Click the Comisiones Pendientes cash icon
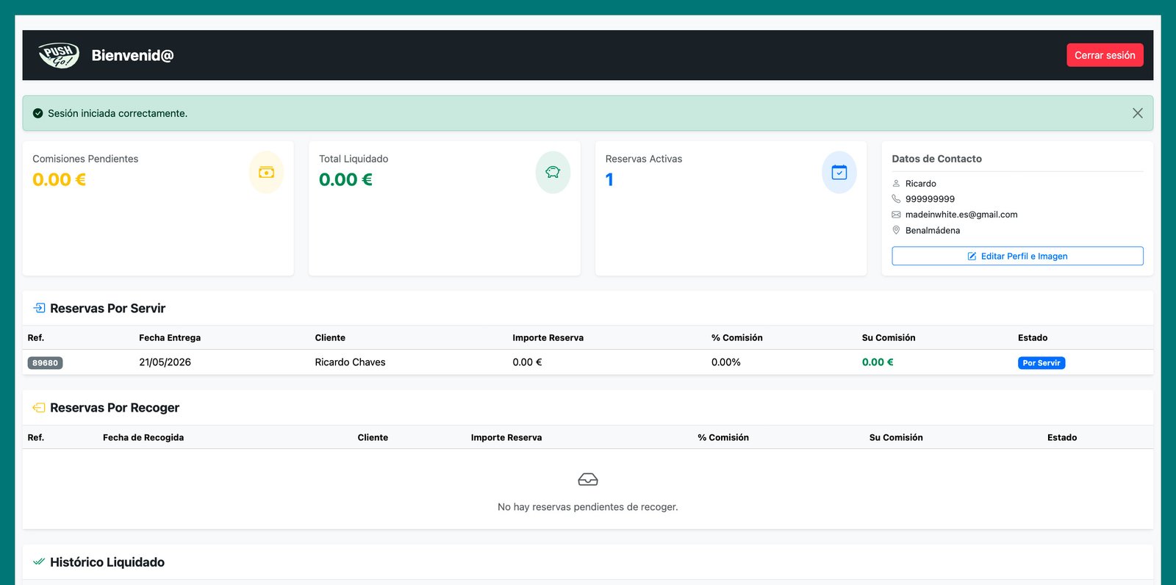The image size is (1176, 585). click(x=266, y=173)
